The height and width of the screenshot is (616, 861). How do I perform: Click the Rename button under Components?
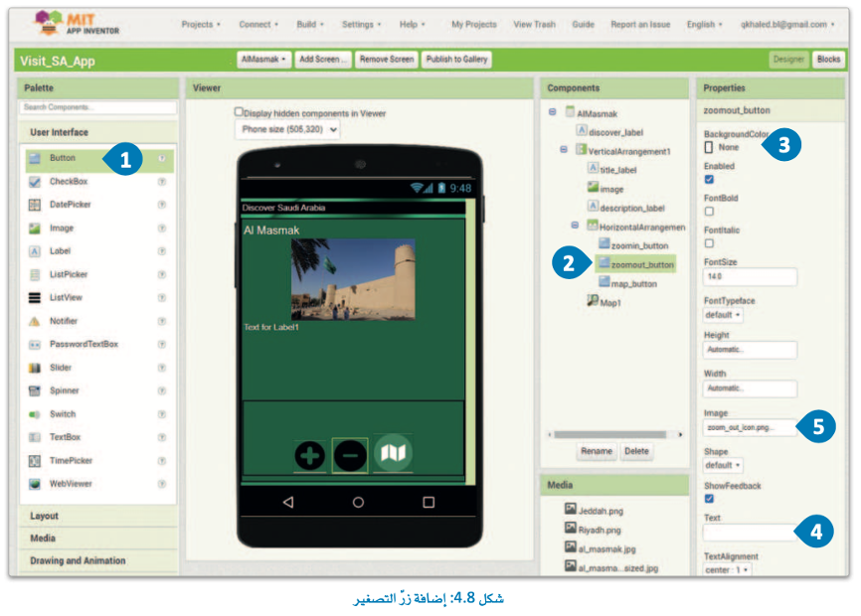point(597,451)
